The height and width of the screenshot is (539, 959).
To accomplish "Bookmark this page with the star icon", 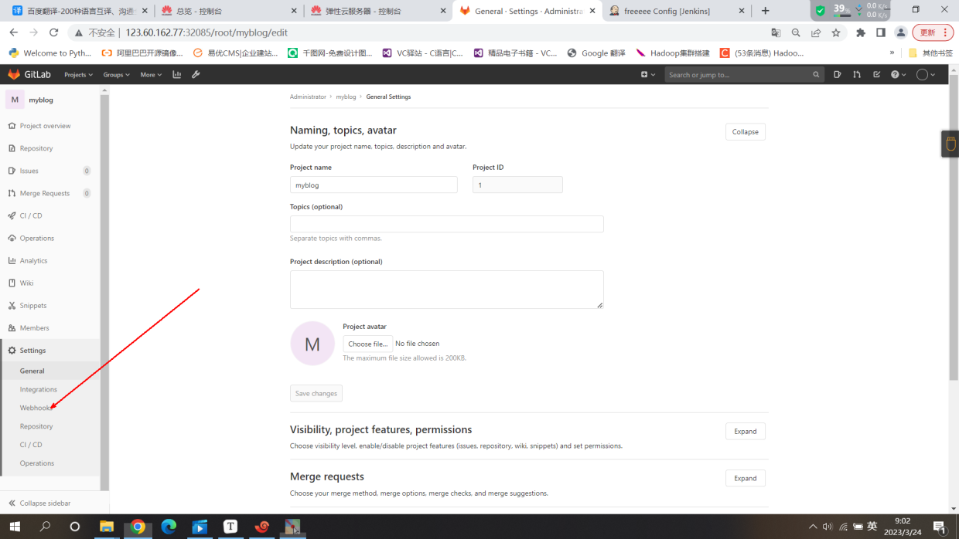I will pos(836,32).
